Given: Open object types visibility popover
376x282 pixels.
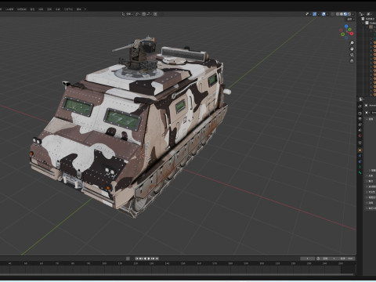Looking at the screenshot, I should click(308, 14).
